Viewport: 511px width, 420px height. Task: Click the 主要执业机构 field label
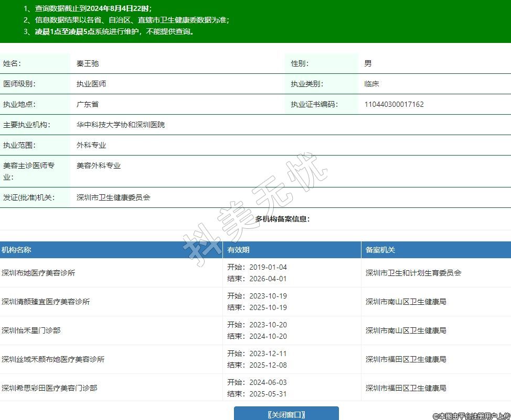click(25, 125)
